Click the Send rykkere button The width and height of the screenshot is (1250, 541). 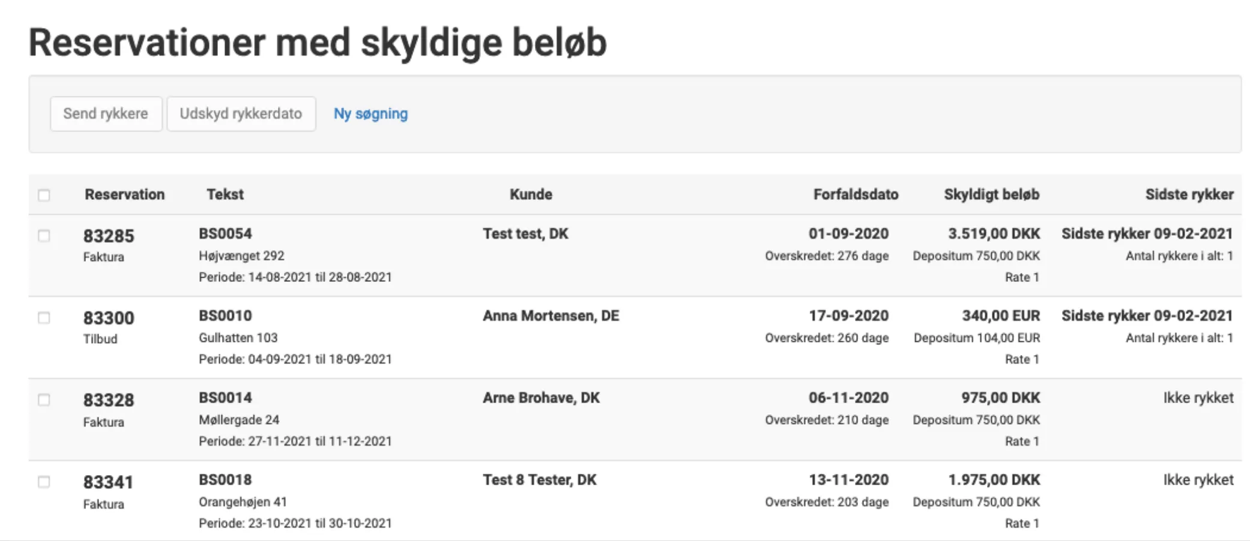tap(106, 113)
